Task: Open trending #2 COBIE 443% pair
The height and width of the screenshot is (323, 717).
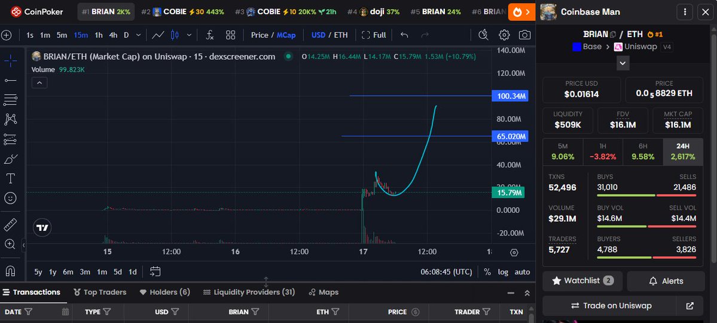Action: pos(182,12)
